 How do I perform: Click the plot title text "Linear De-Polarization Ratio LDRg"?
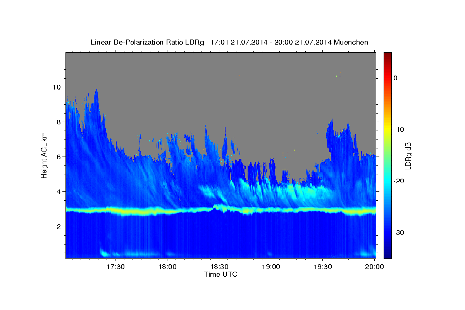point(147,42)
